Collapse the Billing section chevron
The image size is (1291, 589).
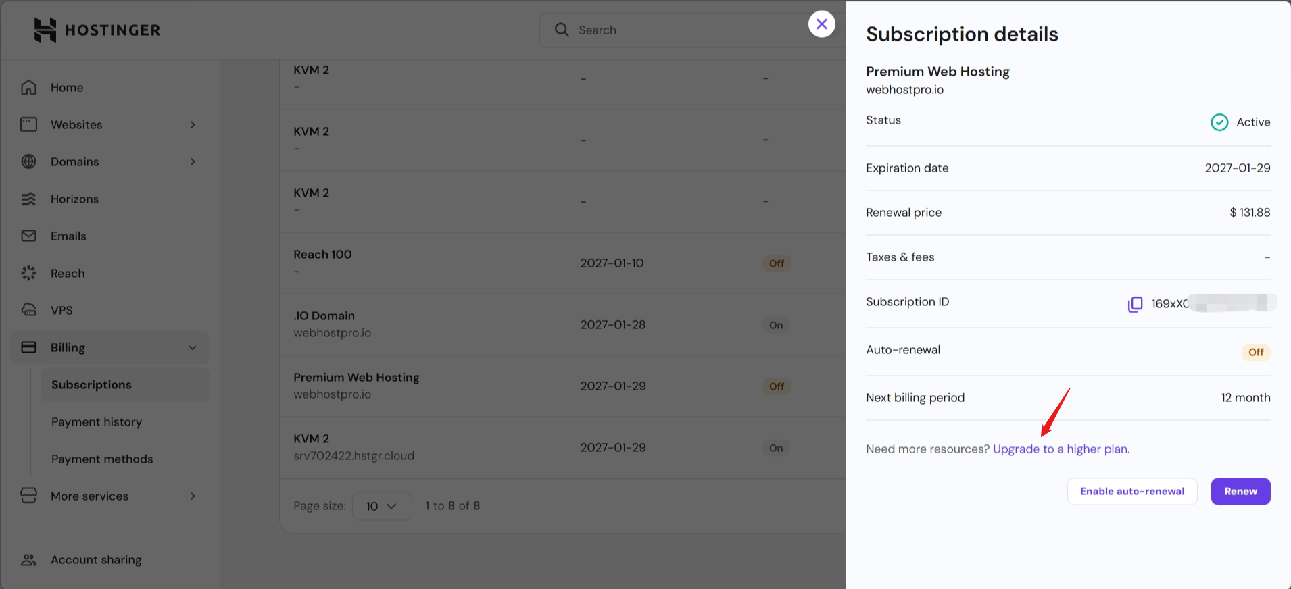(193, 347)
